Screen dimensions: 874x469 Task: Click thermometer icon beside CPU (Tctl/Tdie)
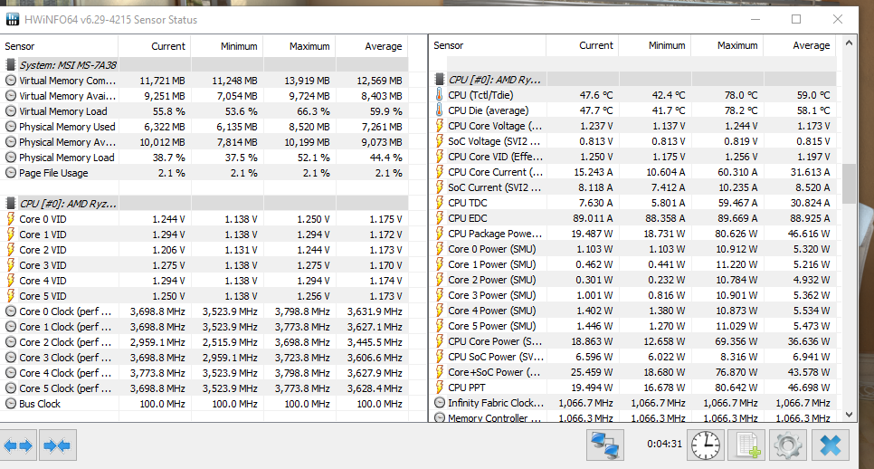click(439, 95)
